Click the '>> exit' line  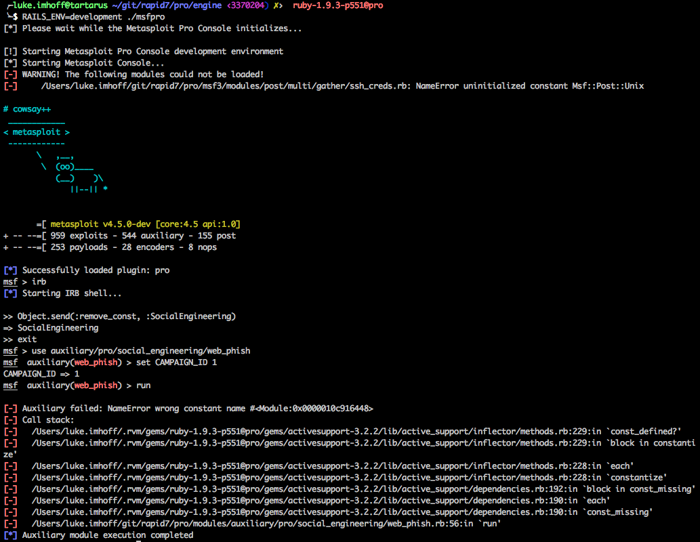point(20,339)
